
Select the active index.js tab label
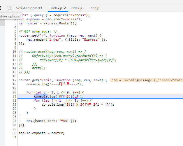click(57, 8)
